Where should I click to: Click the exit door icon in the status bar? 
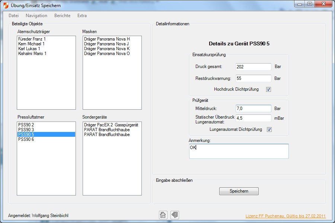tap(175, 215)
